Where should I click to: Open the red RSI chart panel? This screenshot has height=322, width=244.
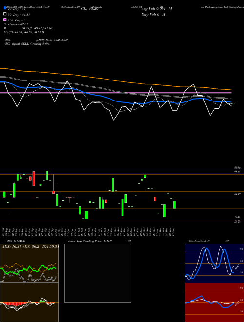coord(214,302)
